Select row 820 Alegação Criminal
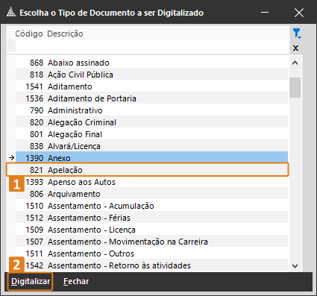The width and height of the screenshot is (317, 296). [x=151, y=122]
